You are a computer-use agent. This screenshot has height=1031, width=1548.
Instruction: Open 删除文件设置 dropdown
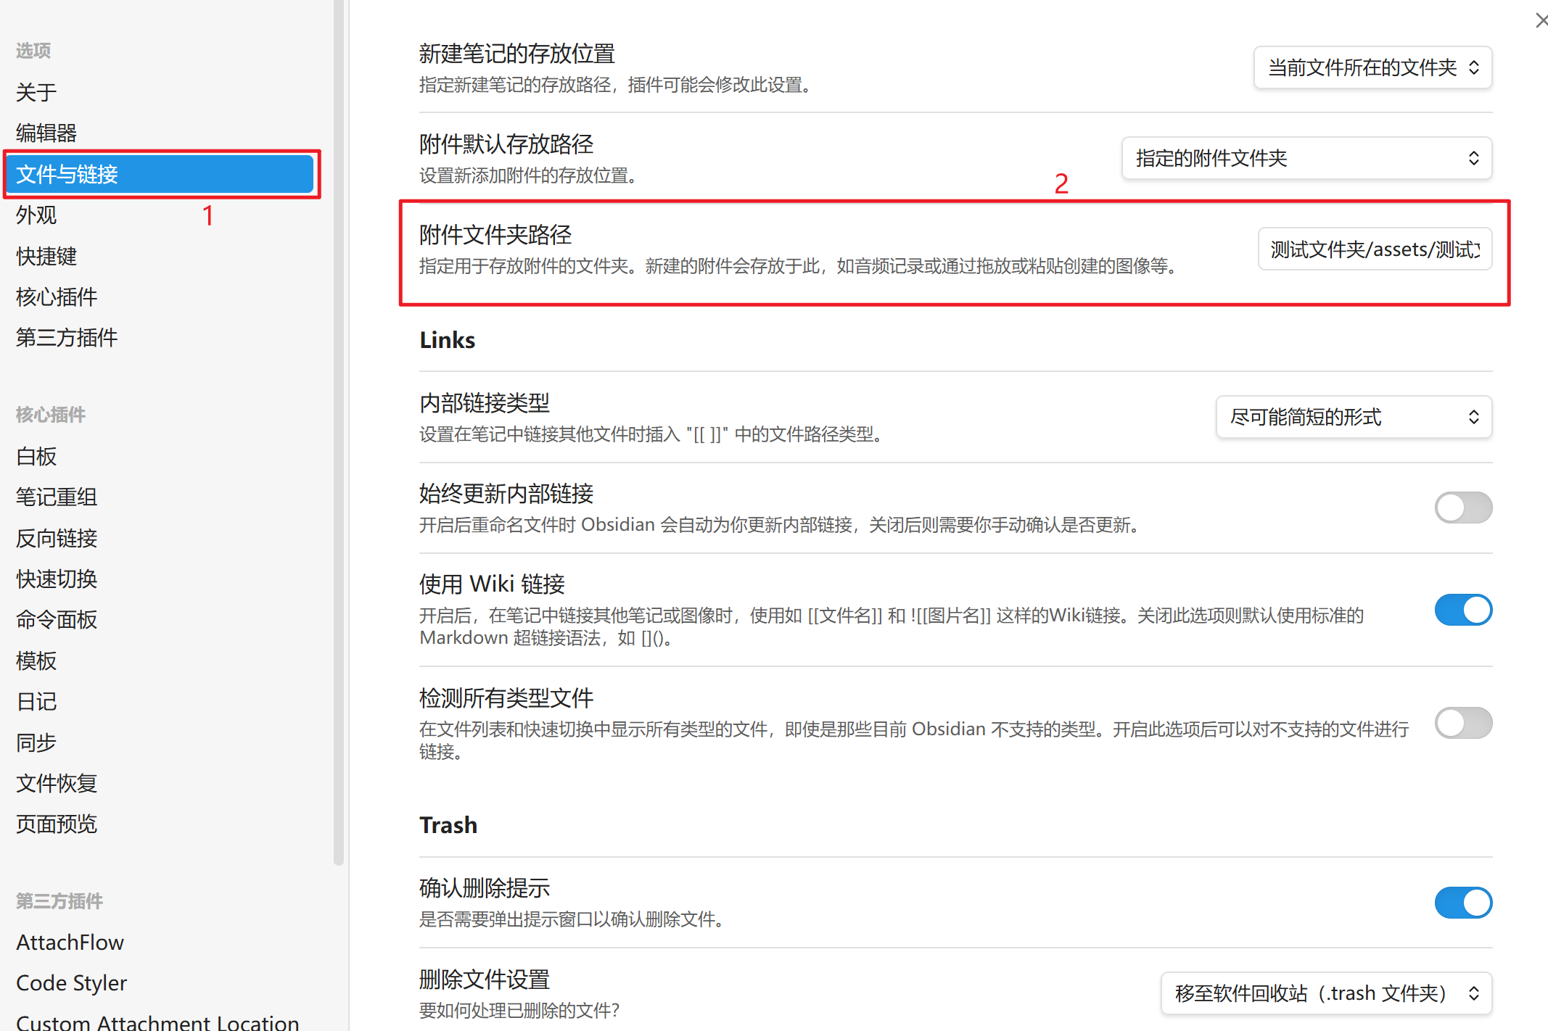tap(1325, 993)
